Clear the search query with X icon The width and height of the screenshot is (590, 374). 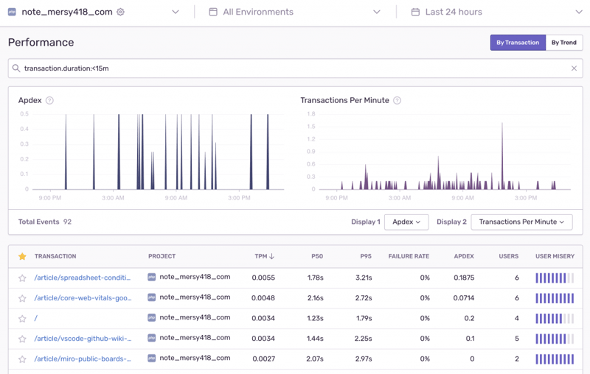tap(574, 68)
